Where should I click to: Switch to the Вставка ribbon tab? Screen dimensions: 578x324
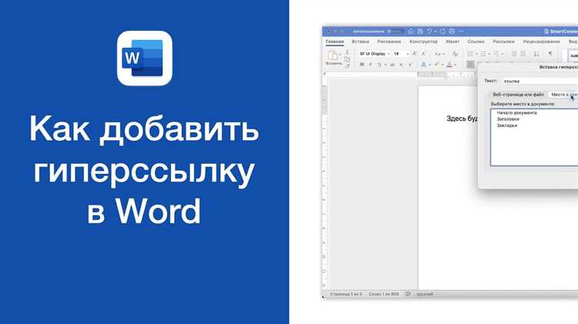(360, 42)
